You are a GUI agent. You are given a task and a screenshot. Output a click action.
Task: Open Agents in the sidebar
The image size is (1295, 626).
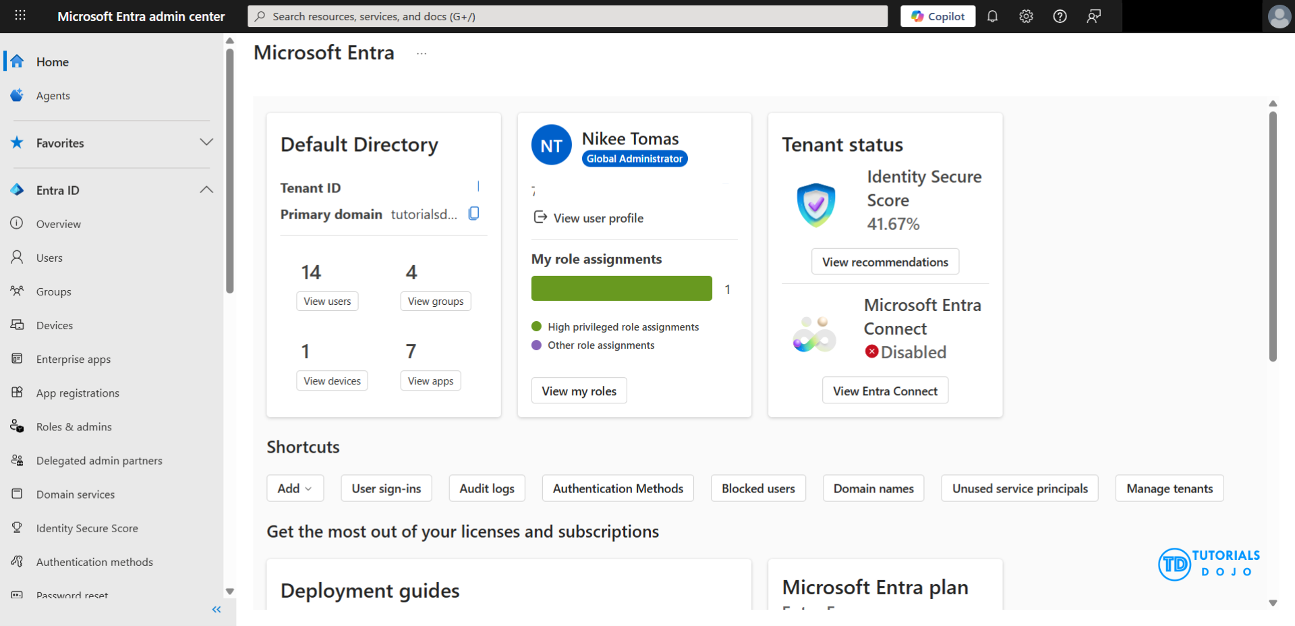point(53,96)
